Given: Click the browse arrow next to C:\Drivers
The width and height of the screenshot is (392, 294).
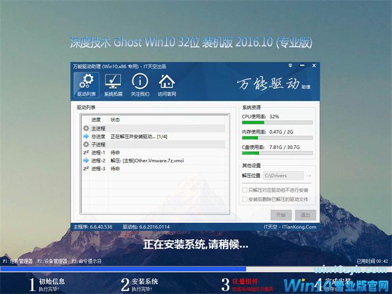Looking at the screenshot, I should (309, 176).
